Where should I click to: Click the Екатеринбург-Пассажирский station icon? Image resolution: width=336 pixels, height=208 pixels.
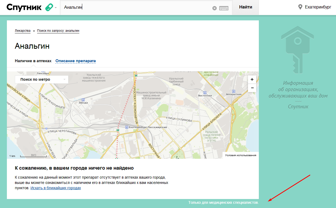[x=127, y=127]
